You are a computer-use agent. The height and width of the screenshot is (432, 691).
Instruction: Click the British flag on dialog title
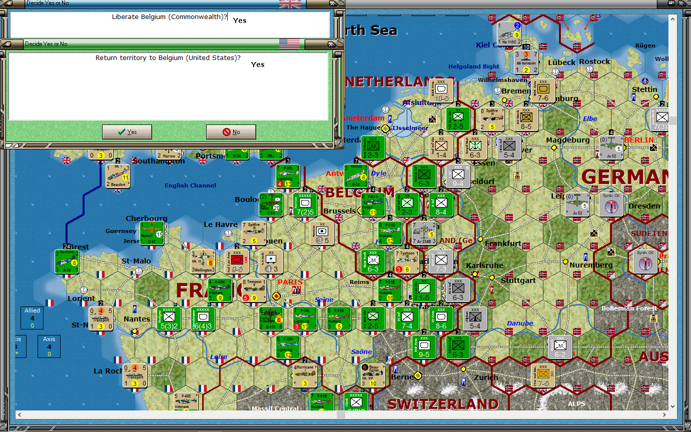(x=291, y=4)
